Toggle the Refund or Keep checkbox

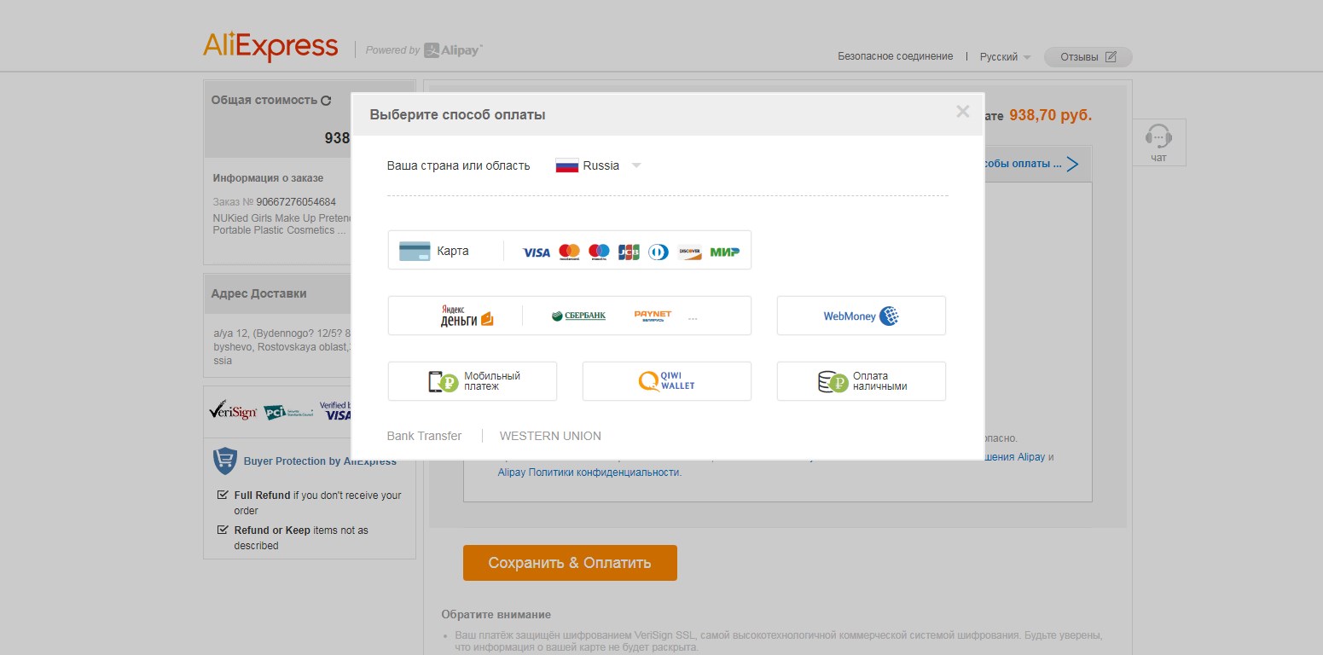(x=223, y=530)
